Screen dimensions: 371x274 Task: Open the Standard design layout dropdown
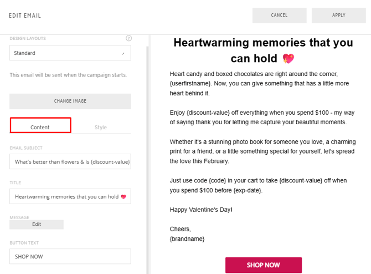pos(70,53)
